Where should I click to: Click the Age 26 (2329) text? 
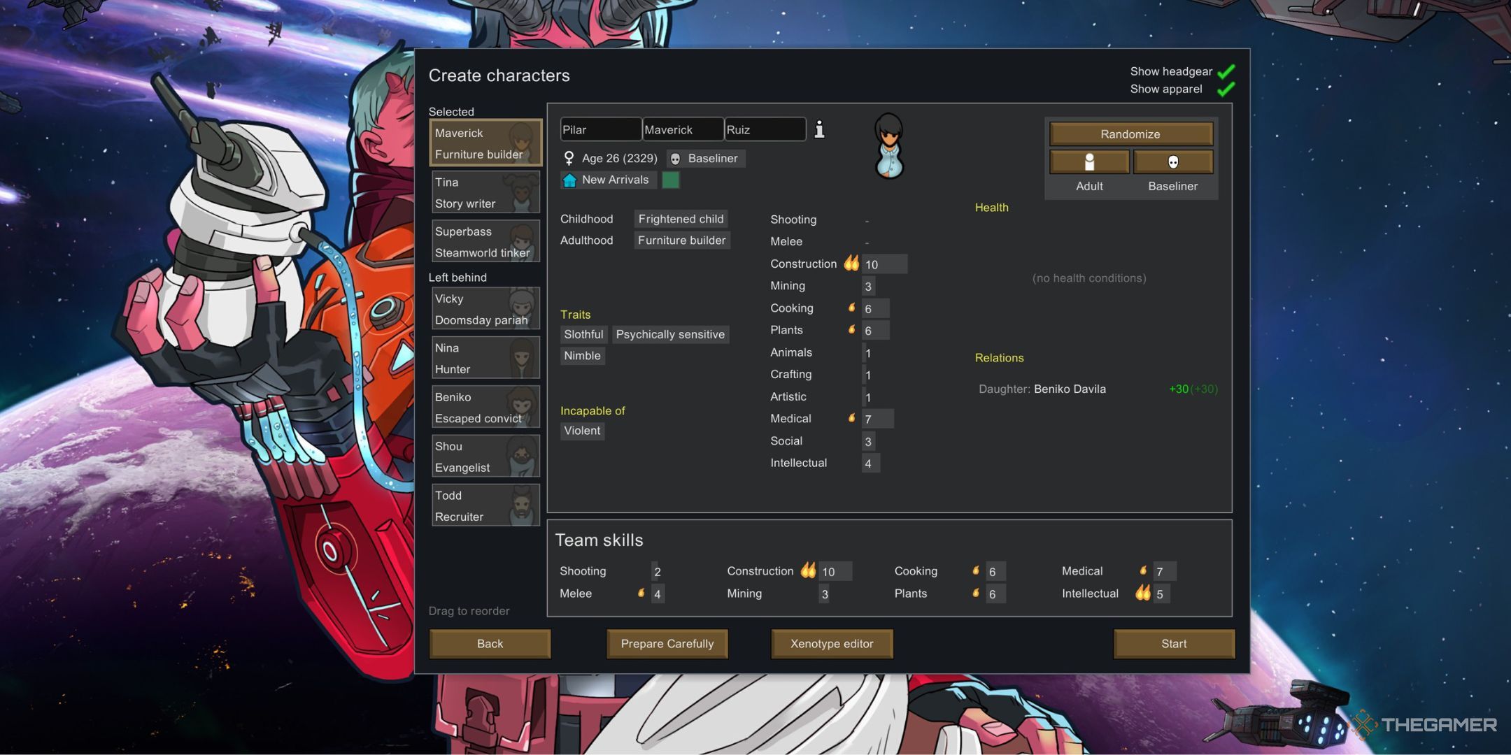[x=620, y=159]
